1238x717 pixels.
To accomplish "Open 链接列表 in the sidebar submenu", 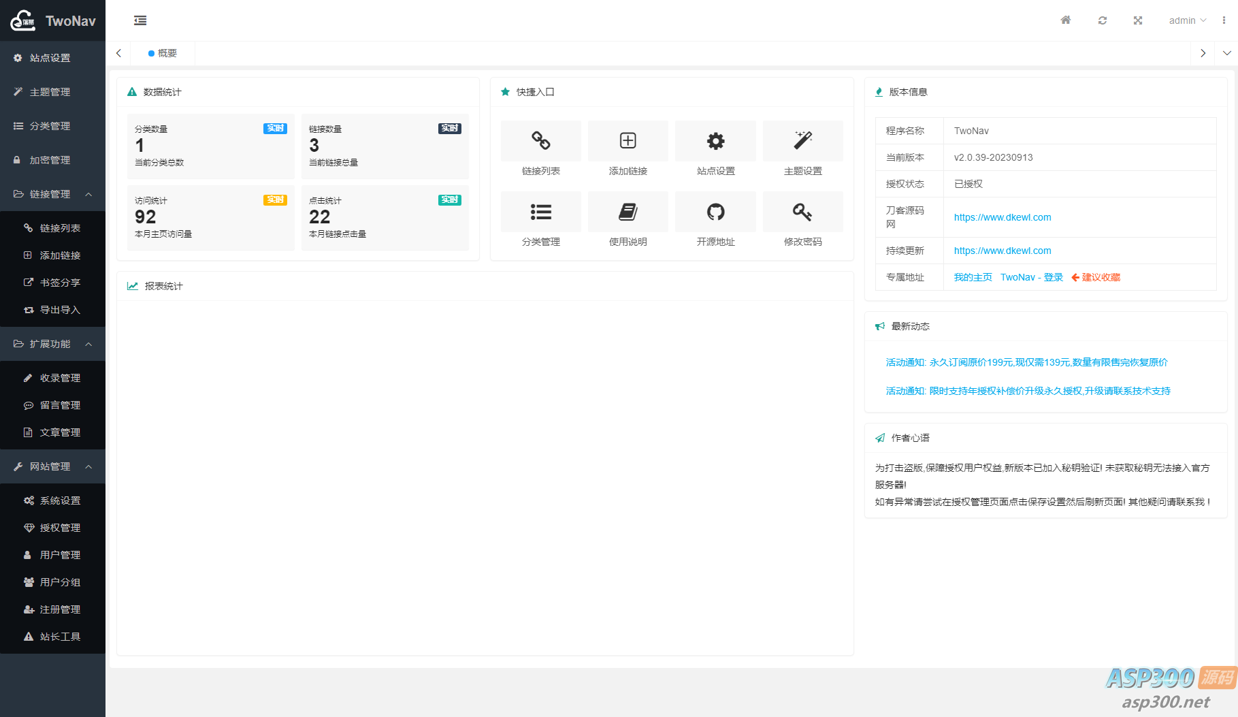I will coord(52,228).
